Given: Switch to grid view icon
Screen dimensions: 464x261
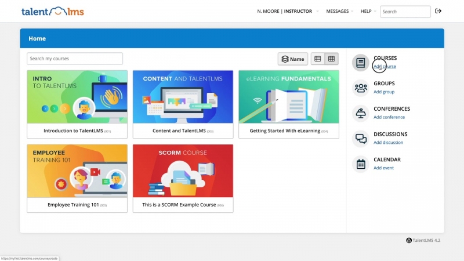Looking at the screenshot, I should point(331,59).
